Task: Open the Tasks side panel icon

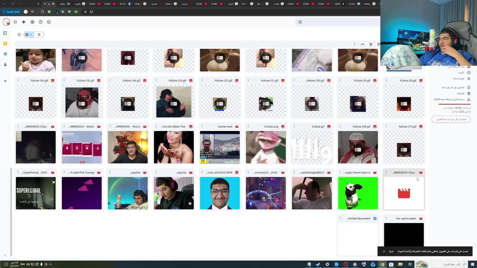Action: click(5, 54)
